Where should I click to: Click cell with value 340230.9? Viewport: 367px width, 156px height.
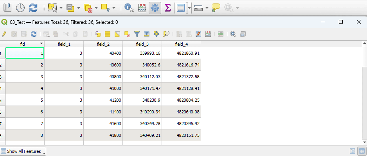(142, 100)
